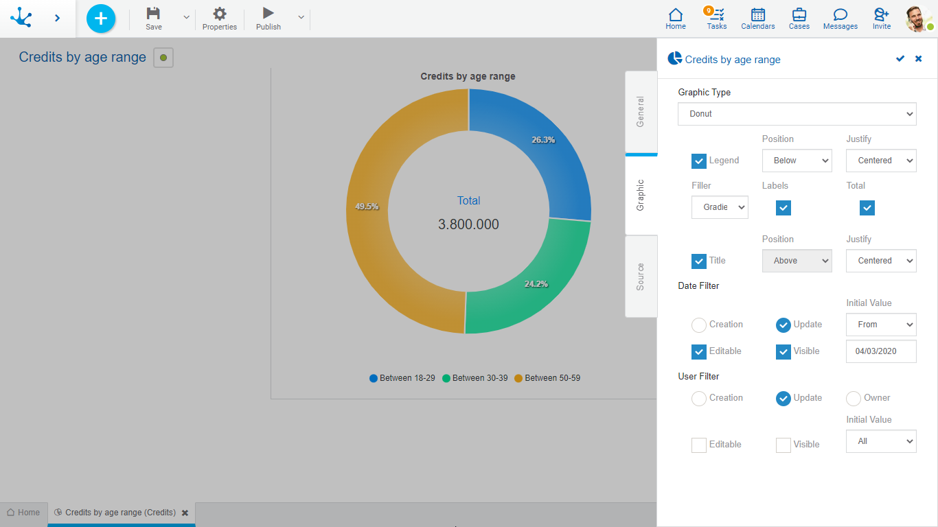938x527 pixels.
Task: Open Properties gear icon
Action: [x=220, y=14]
